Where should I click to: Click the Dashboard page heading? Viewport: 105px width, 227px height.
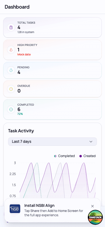tap(17, 7)
